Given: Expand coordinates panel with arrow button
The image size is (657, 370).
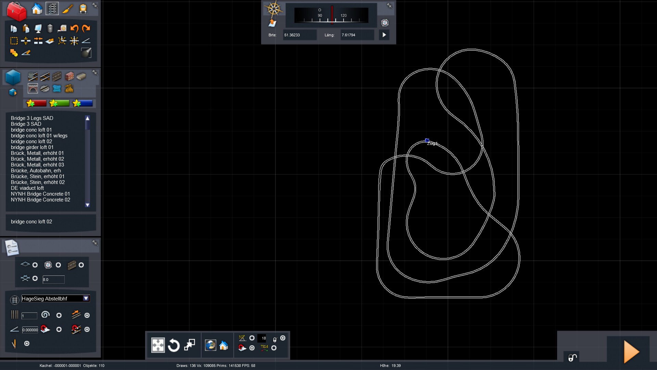Looking at the screenshot, I should point(384,35).
